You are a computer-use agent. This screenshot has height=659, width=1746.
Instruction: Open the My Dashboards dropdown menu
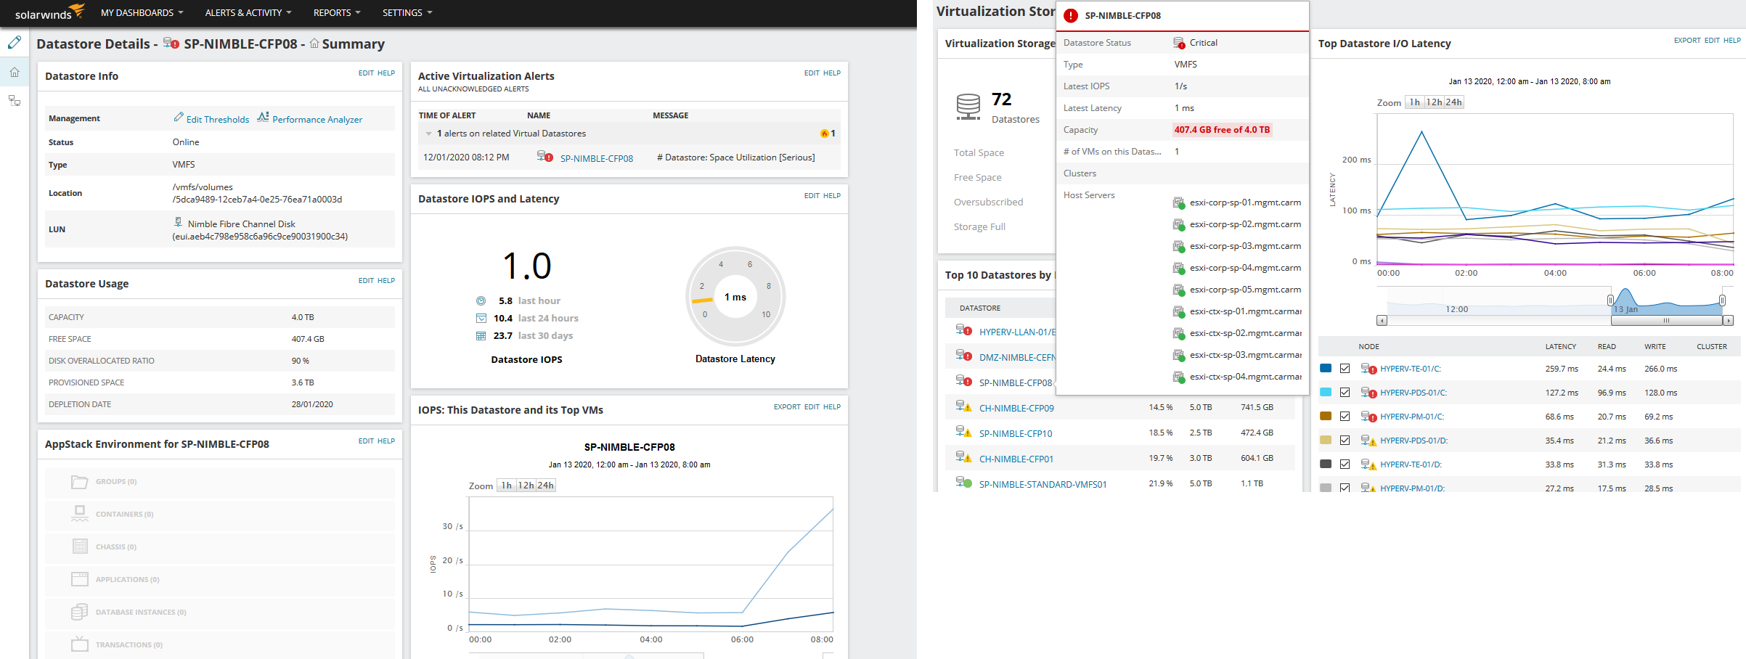point(142,12)
